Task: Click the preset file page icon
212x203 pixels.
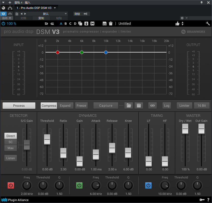Action: pyautogui.click(x=17, y=14)
